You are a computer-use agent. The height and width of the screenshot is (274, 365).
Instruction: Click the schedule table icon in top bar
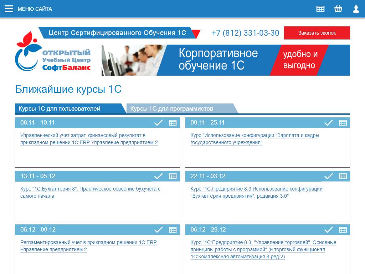tap(320, 9)
